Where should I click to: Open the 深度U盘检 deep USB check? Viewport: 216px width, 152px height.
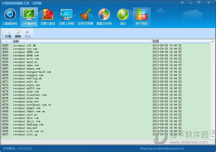click(x=48, y=17)
